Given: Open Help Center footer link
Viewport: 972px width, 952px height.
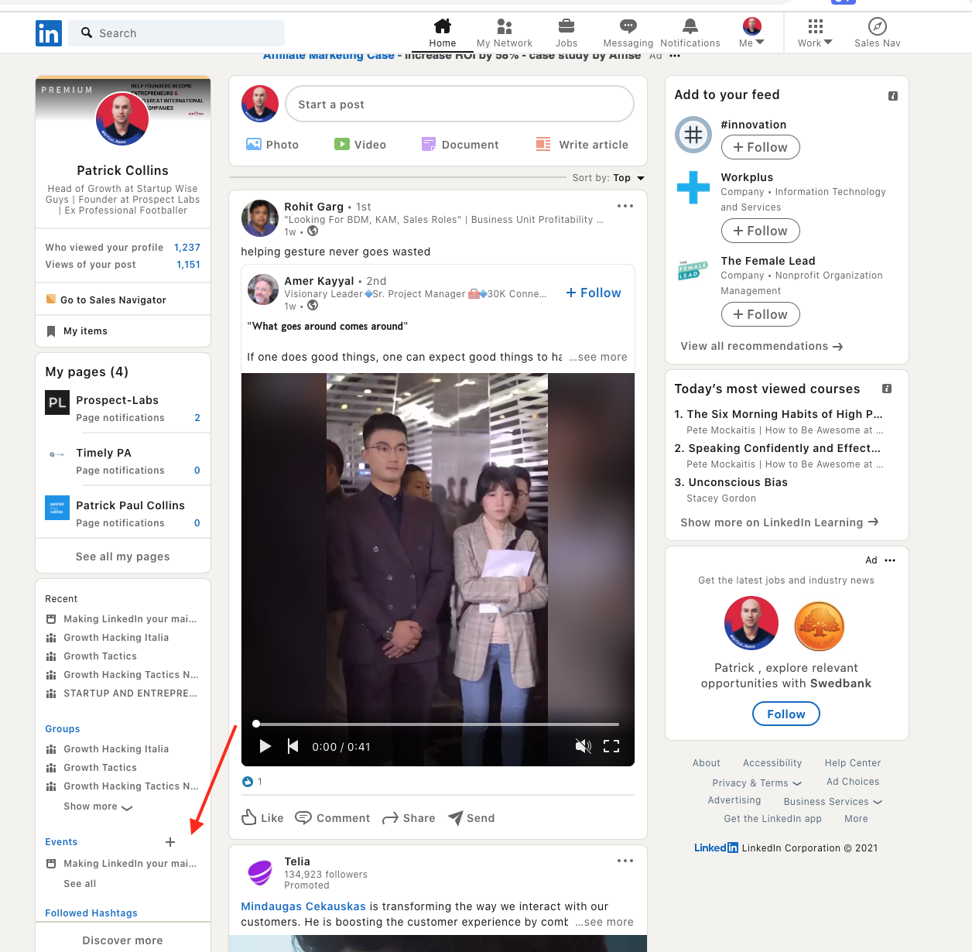Looking at the screenshot, I should (x=853, y=763).
